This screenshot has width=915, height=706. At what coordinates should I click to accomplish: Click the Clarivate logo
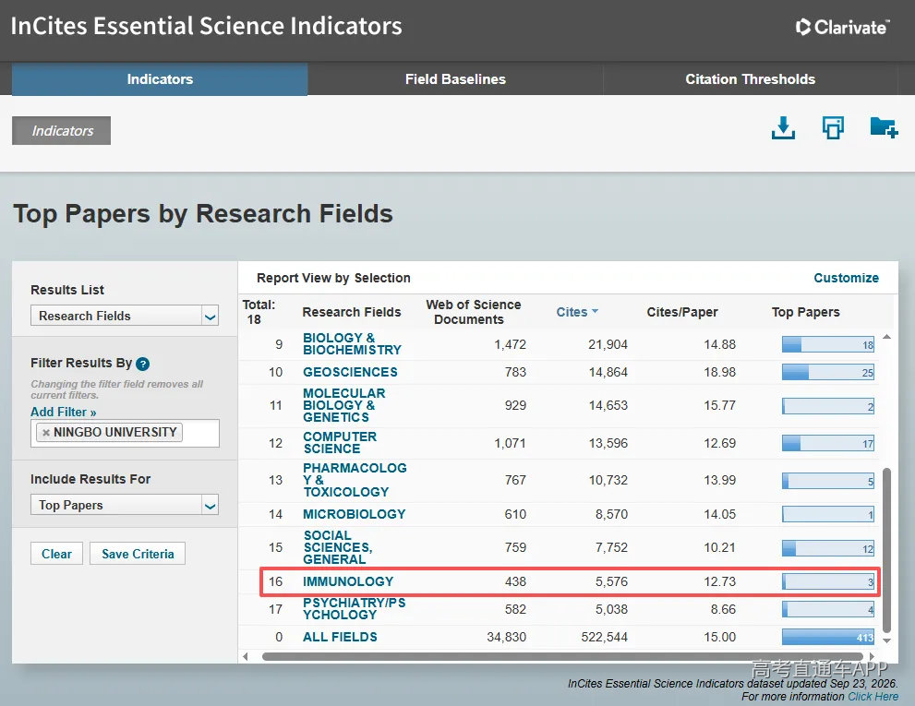[843, 27]
